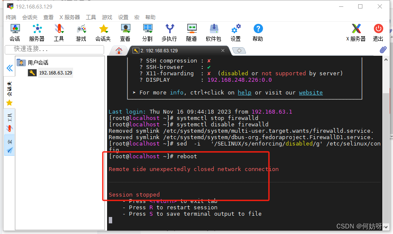The image size is (393, 234).
Task: Click the Last login line in terminal
Action: pos(200,112)
